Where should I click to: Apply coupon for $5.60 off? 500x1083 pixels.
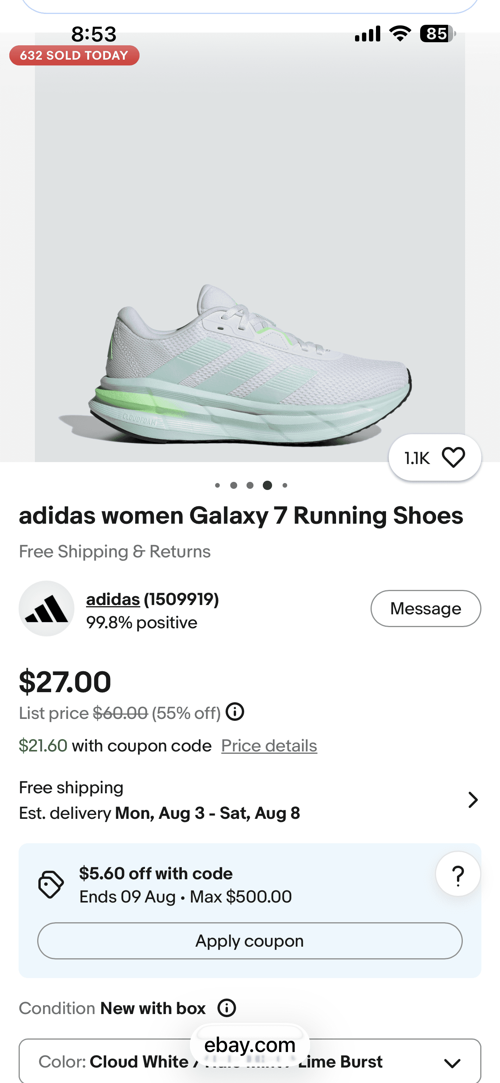tap(250, 941)
